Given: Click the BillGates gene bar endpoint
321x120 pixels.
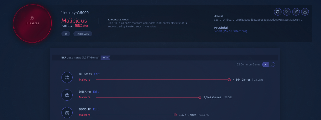Looking at the screenshot, I should pos(229,80).
